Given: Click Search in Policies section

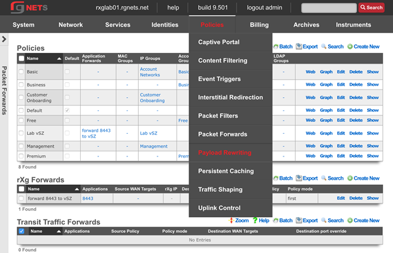Looking at the screenshot, I should pyautogui.click(x=332, y=47).
